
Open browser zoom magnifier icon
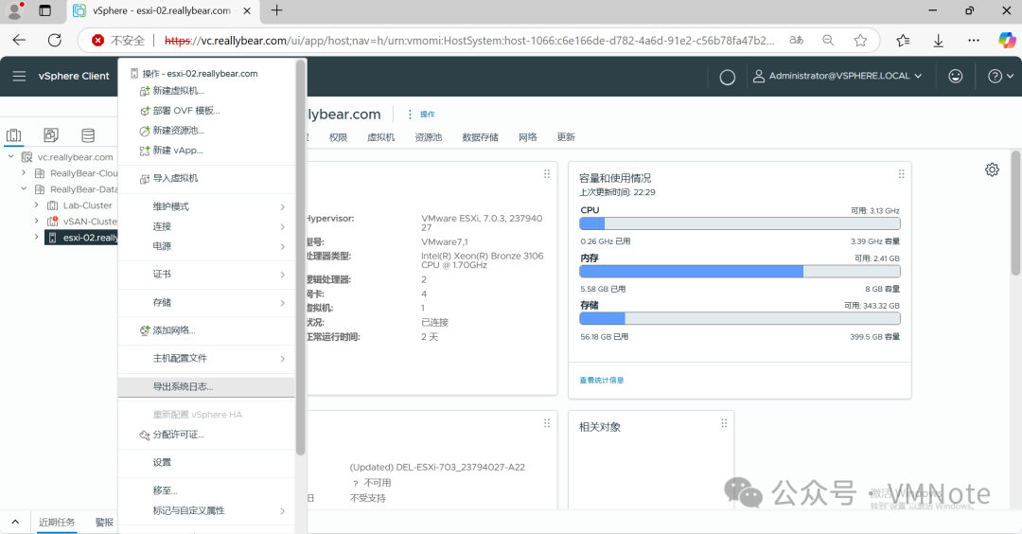point(828,41)
